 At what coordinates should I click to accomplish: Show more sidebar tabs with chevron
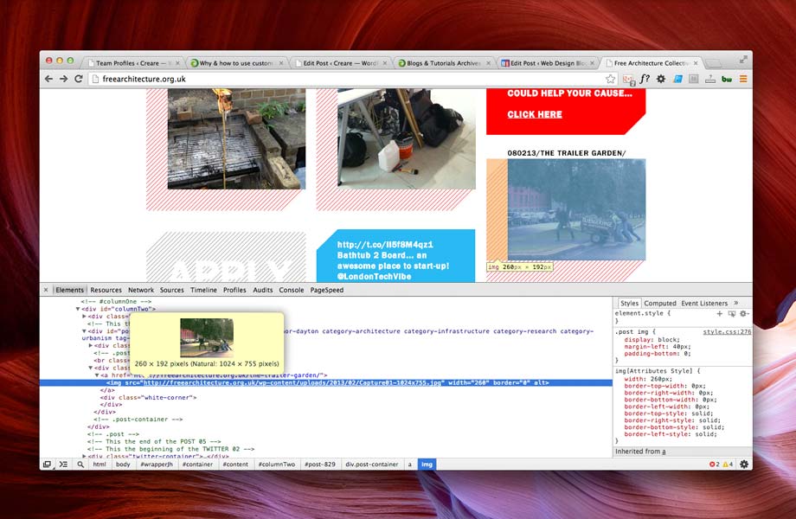[x=736, y=304]
